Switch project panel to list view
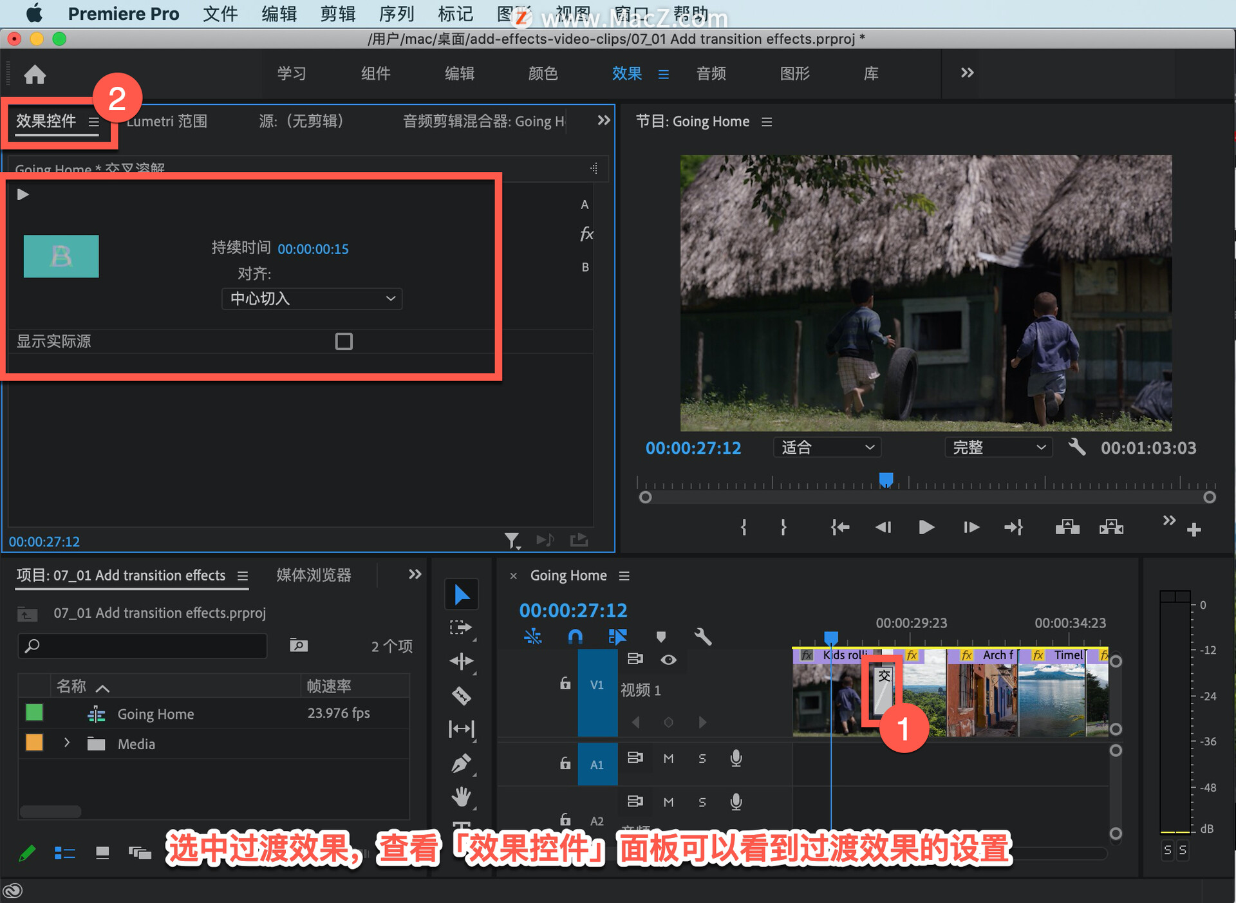The image size is (1236, 903). click(x=64, y=853)
